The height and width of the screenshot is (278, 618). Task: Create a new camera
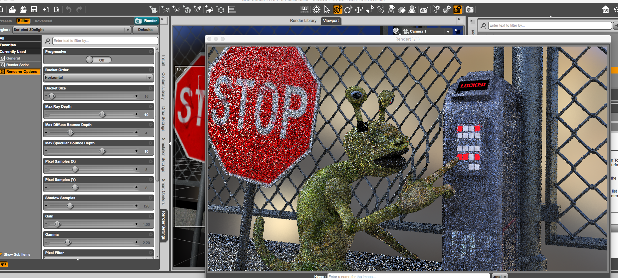[153, 10]
